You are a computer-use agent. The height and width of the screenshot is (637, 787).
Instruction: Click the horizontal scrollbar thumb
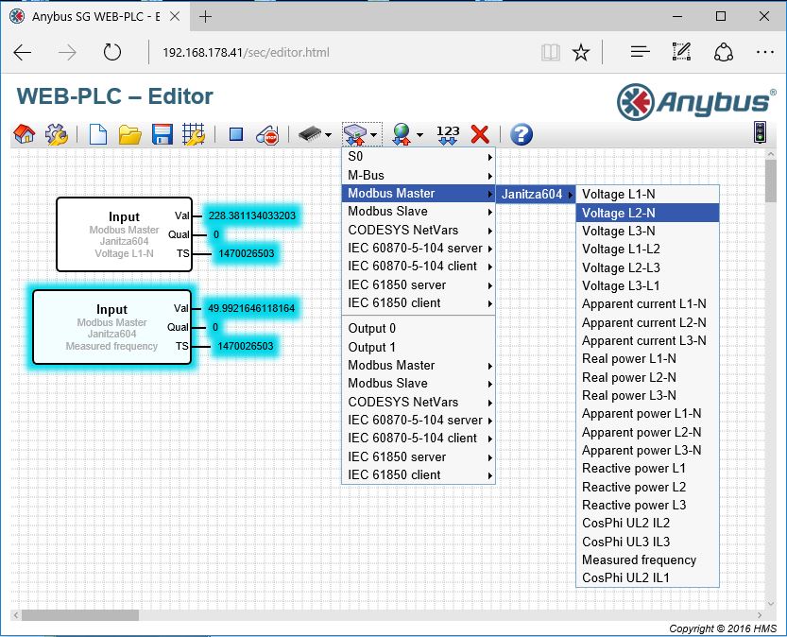(x=80, y=615)
